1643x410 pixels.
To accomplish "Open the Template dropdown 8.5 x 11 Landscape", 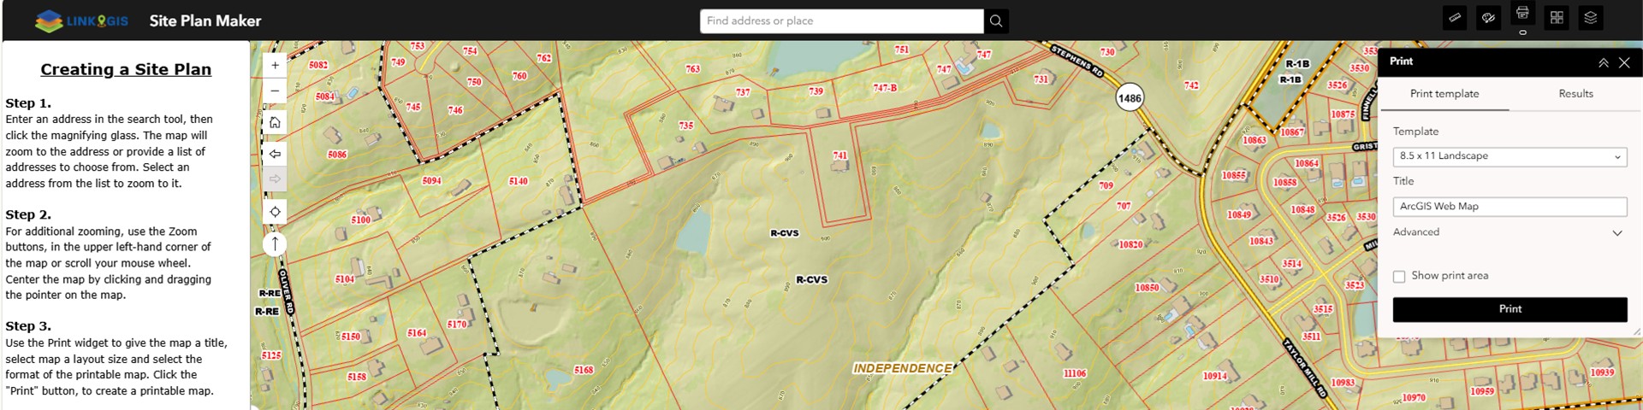I will tap(1510, 156).
